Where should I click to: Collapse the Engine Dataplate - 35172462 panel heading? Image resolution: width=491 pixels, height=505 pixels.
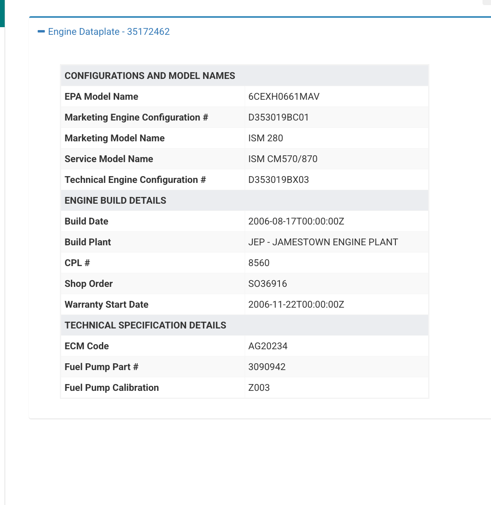pos(109,32)
